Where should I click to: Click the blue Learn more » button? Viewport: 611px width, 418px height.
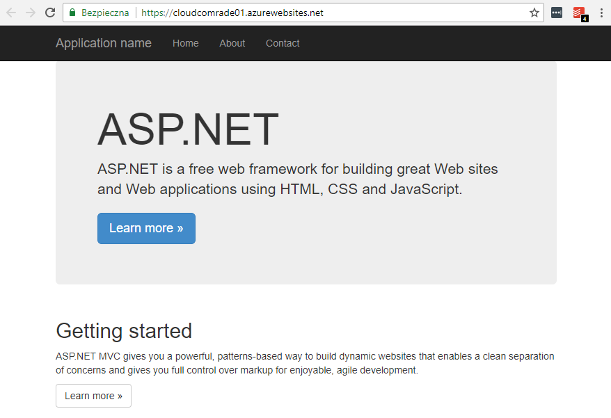147,228
